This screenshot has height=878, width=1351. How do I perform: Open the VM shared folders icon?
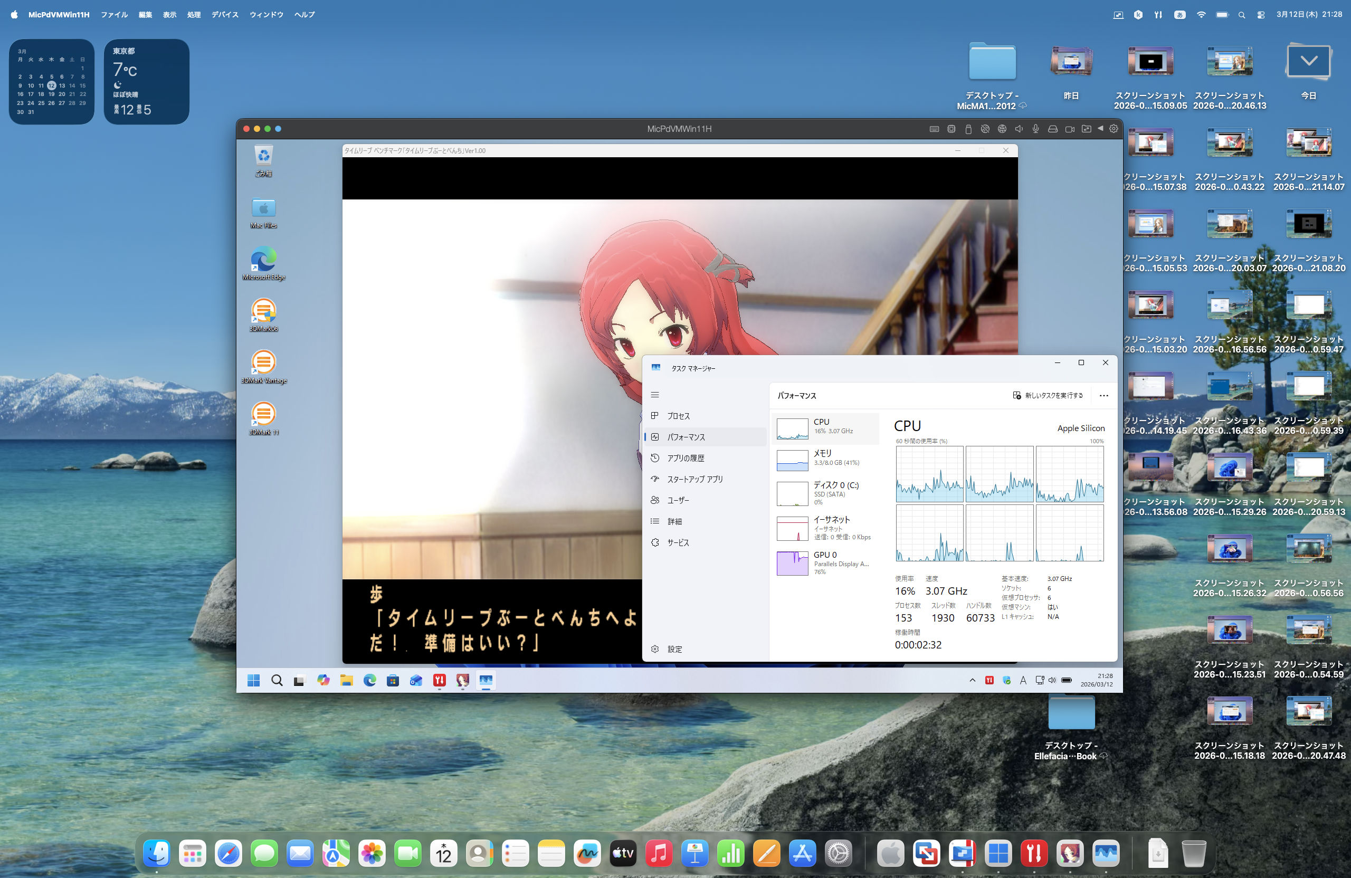(1086, 129)
